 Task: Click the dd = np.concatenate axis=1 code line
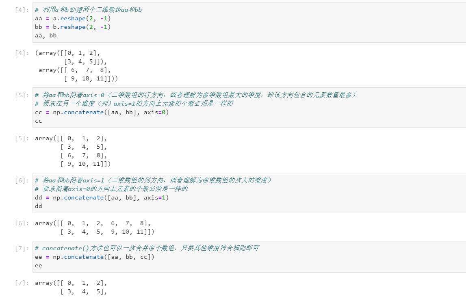tap(102, 197)
